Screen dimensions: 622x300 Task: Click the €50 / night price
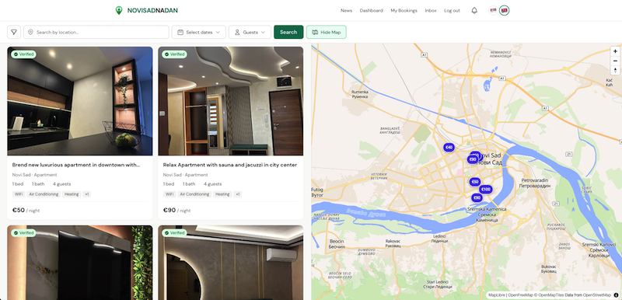click(x=26, y=211)
